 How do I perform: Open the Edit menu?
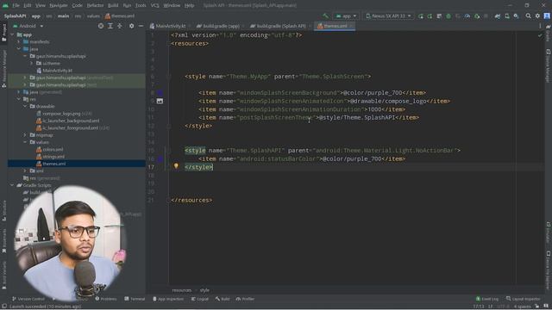(28, 5)
